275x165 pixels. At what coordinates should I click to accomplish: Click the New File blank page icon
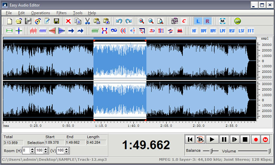click(x=10, y=21)
